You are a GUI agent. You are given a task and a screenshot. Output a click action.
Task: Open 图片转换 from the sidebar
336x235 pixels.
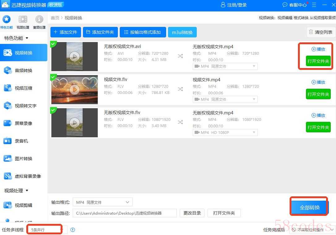pyautogui.click(x=24, y=159)
